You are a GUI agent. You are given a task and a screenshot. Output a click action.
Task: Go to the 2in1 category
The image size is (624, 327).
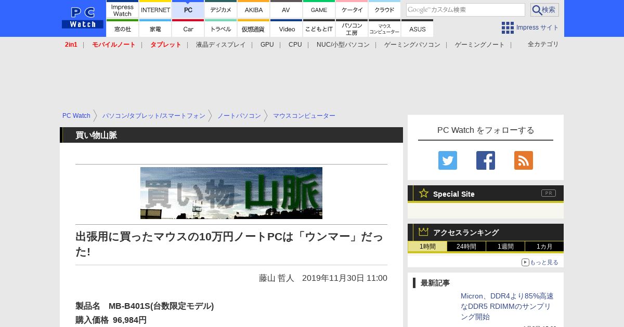(71, 45)
